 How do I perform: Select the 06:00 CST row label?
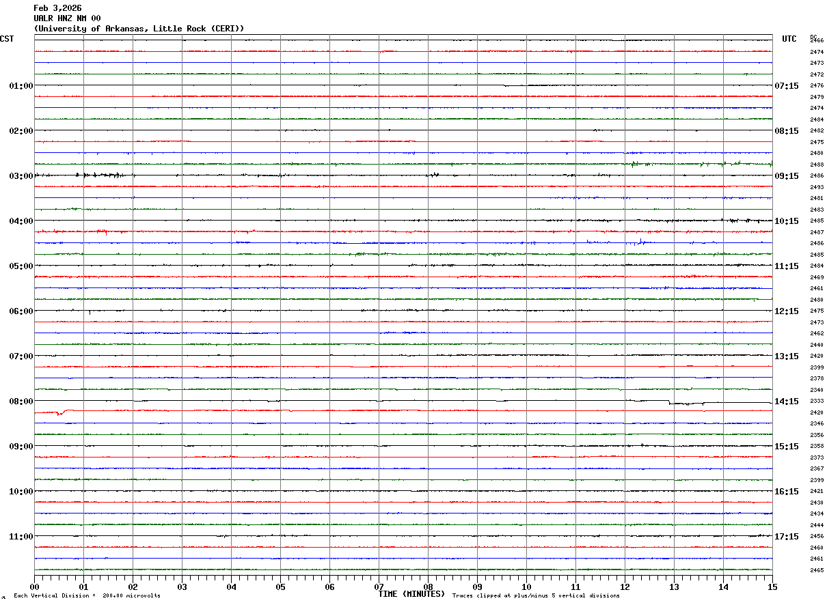21,311
